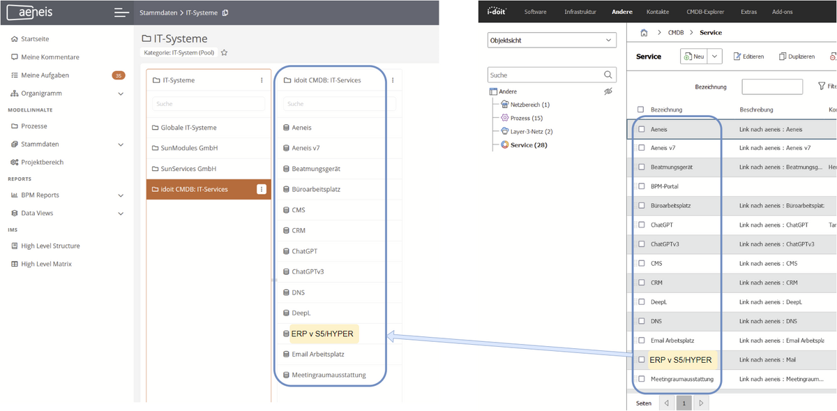Click the Meine Kommentare speech bubble icon
The width and height of the screenshot is (837, 411).
[15, 57]
